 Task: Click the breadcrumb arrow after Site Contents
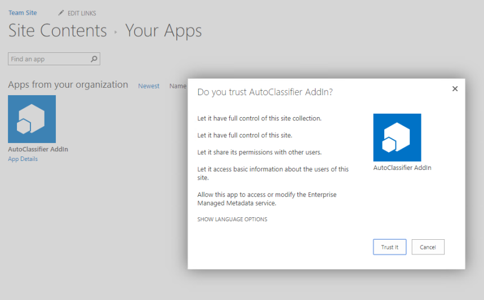(x=116, y=32)
